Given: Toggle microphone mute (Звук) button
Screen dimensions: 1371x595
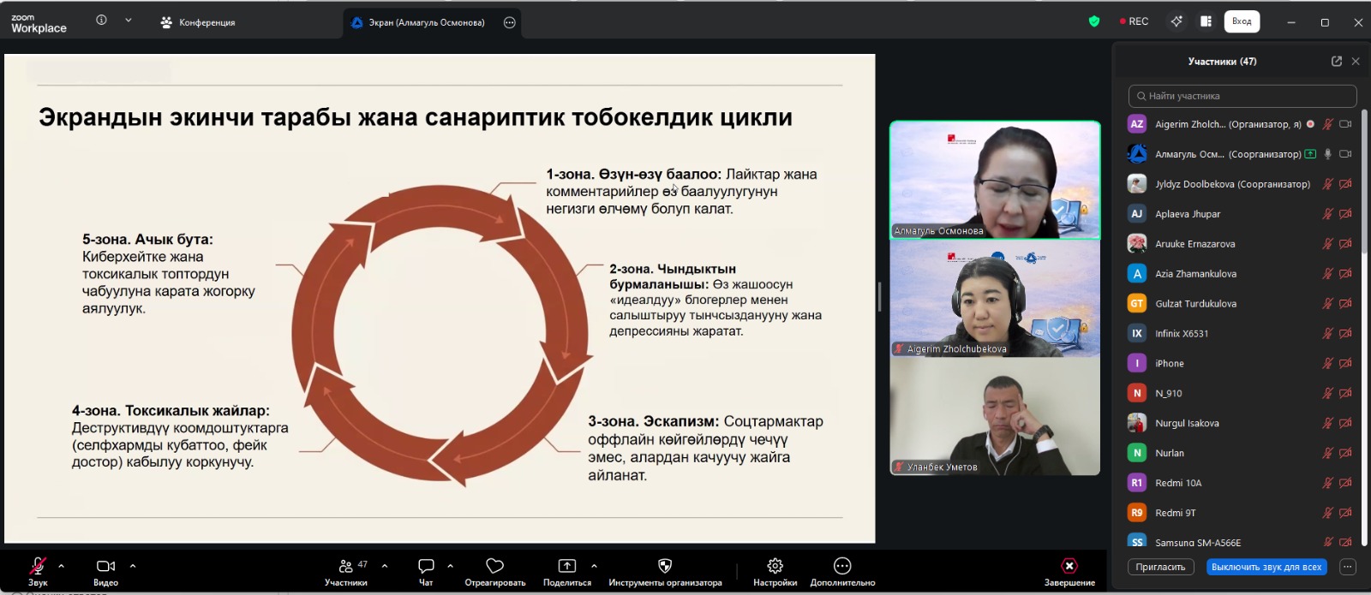Looking at the screenshot, I should (x=38, y=567).
